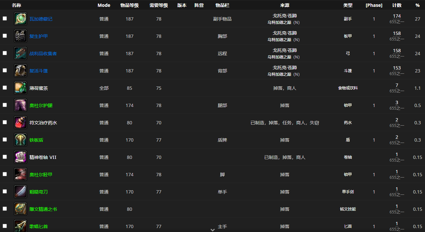Open the 战利品收集者 item link

pos(43,54)
